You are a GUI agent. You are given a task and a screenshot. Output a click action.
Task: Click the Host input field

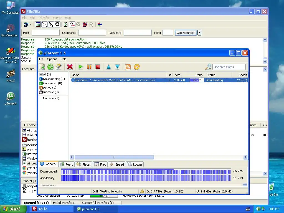46,33
